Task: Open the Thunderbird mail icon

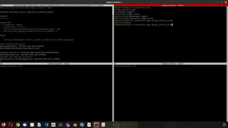Action: click(x=25, y=125)
